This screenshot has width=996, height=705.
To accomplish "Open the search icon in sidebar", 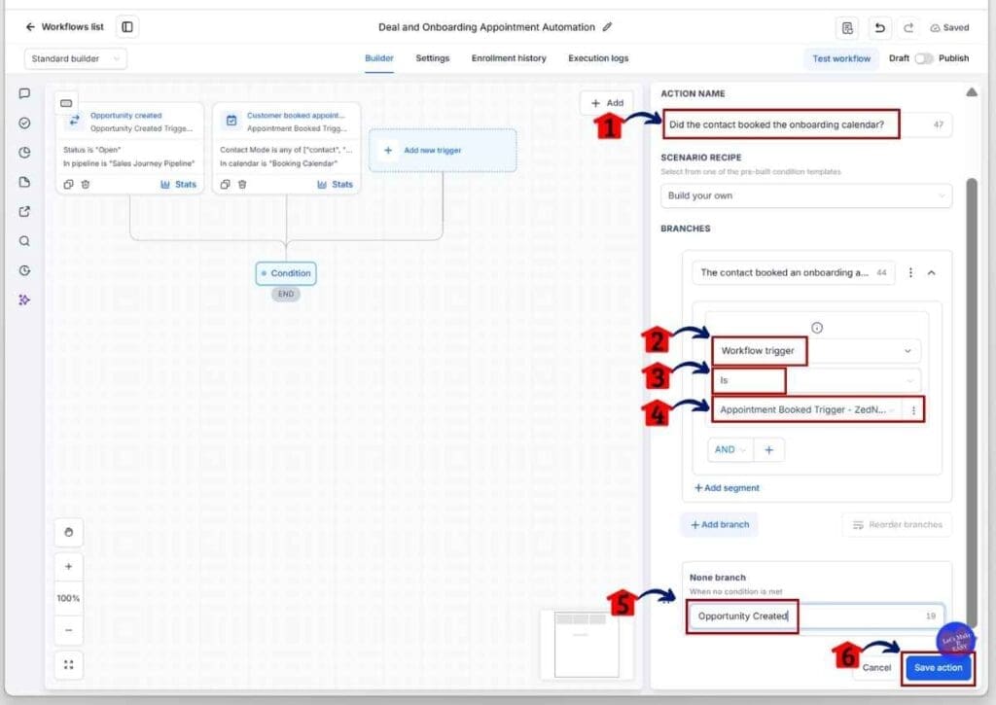I will (24, 241).
